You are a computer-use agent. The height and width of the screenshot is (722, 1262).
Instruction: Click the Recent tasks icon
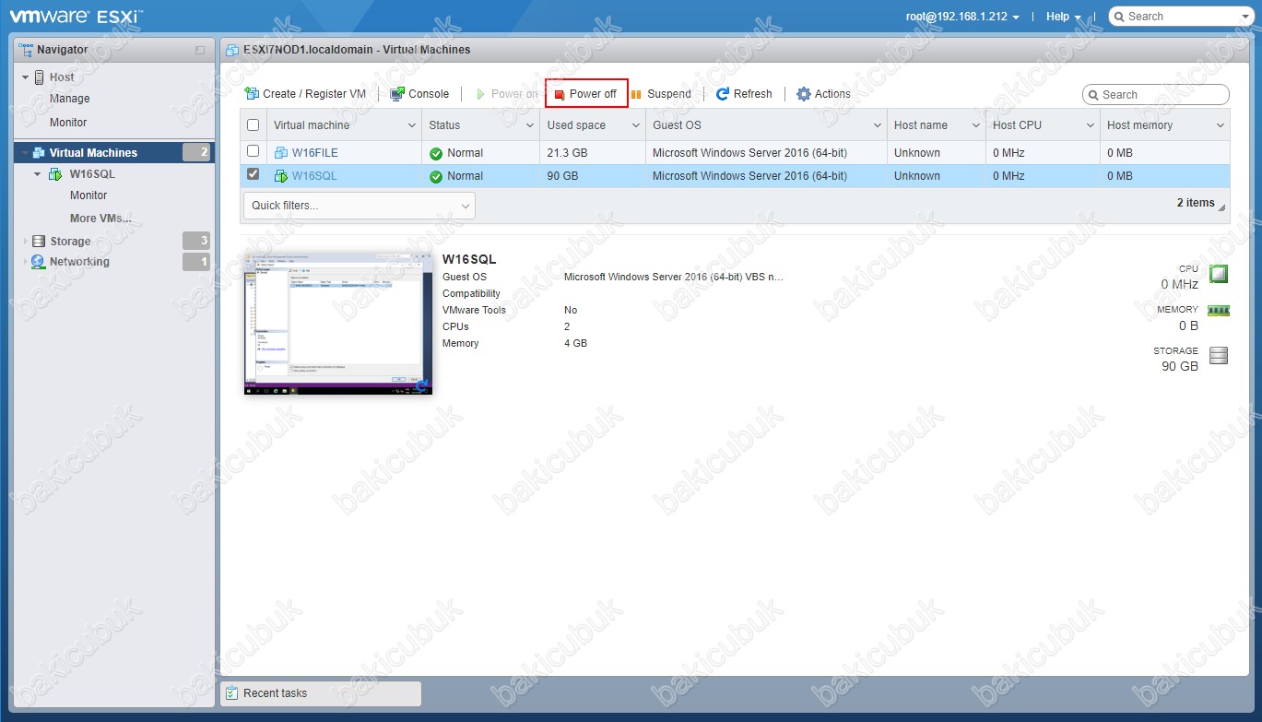click(231, 693)
